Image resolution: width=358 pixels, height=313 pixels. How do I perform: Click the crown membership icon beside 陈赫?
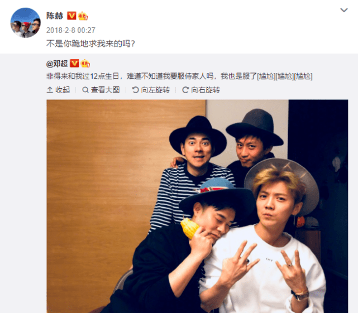tap(83, 16)
